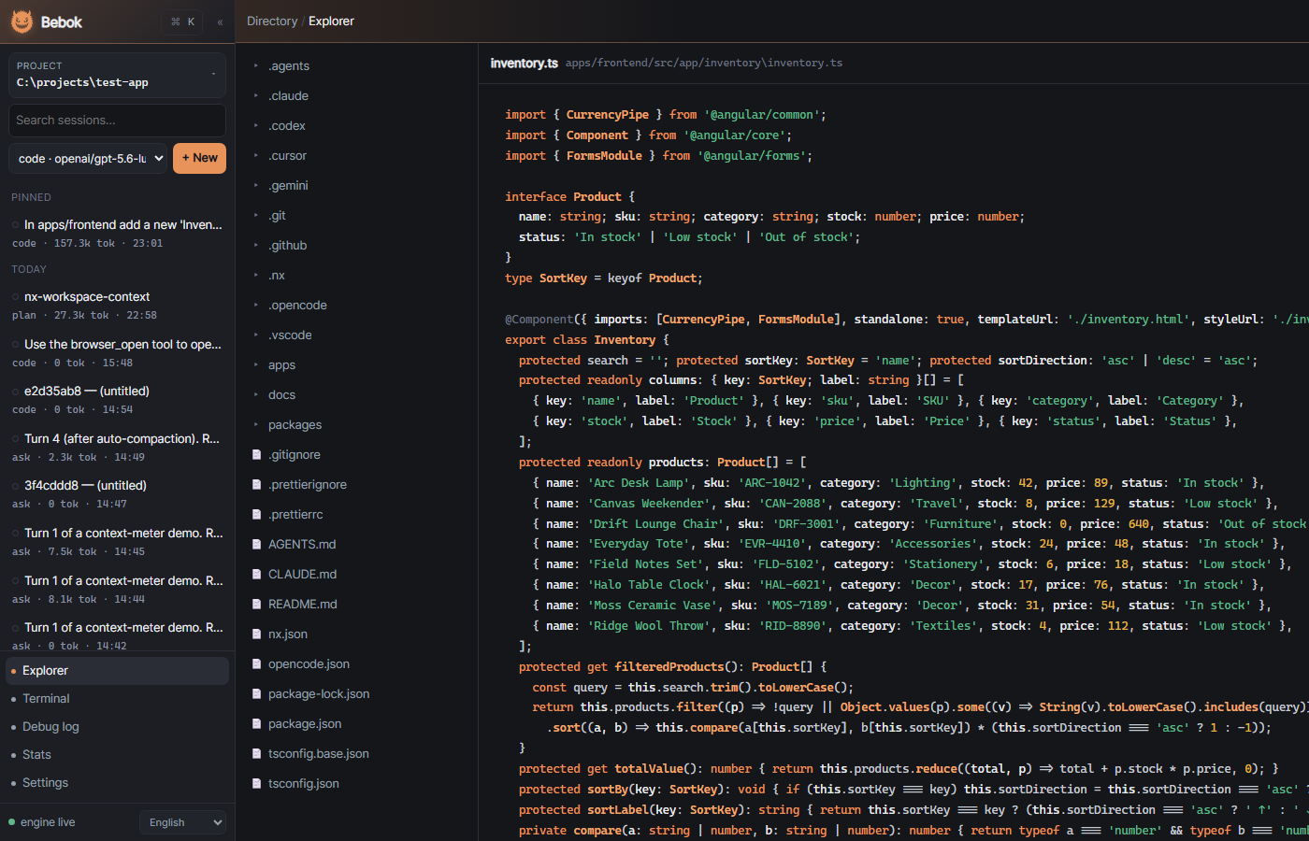Focus the Search sessions field
This screenshot has height=841, width=1309.
click(x=117, y=121)
